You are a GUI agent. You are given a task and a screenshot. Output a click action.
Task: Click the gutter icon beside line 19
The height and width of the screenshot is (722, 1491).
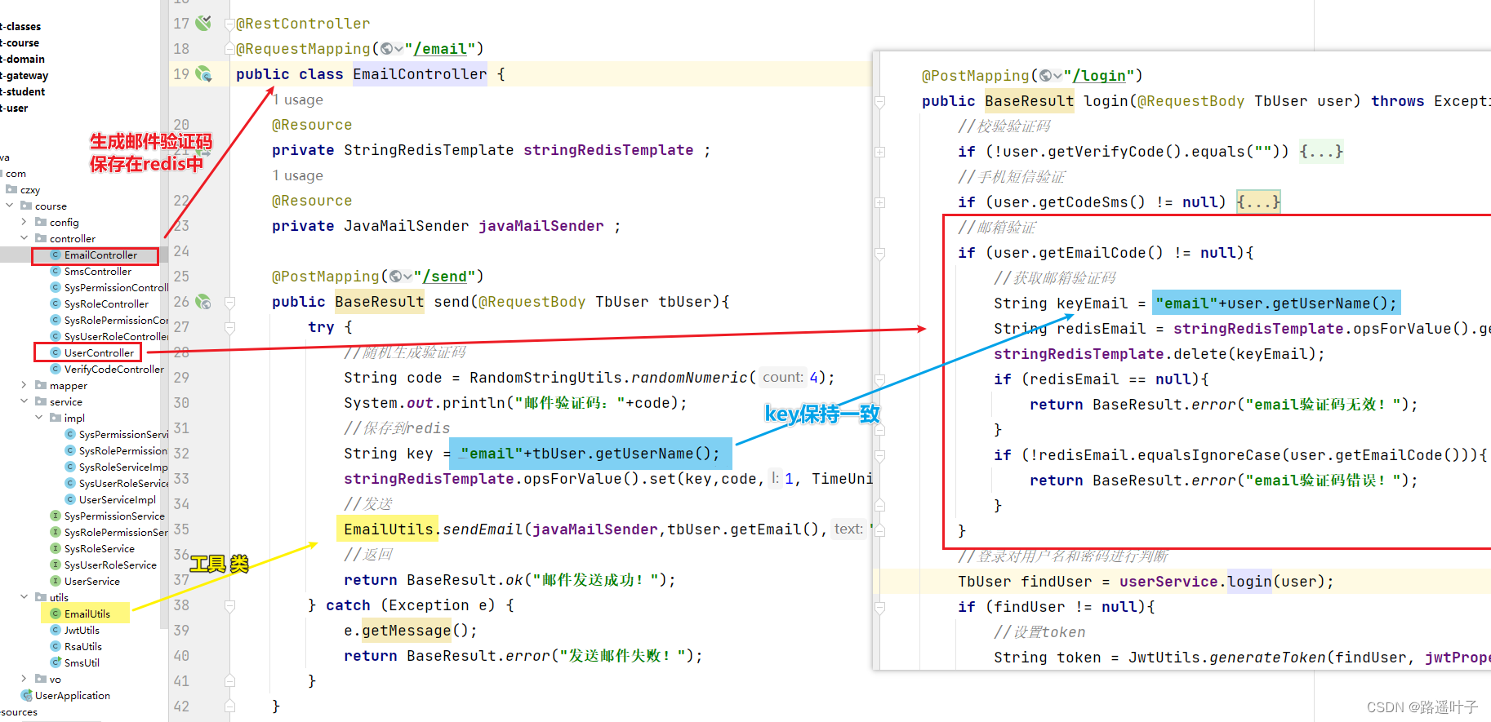[203, 74]
